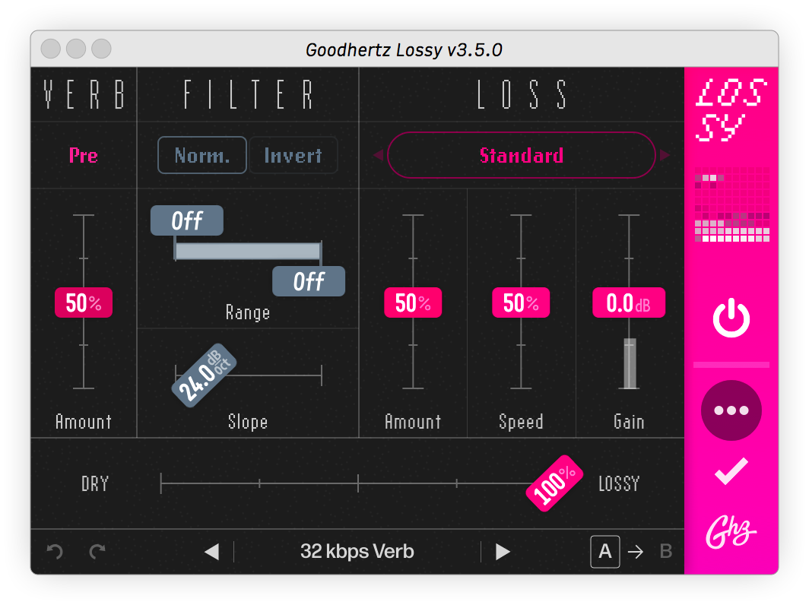Open the 32 kbps Verb preset menu
The width and height of the screenshot is (809, 605).
click(x=357, y=552)
